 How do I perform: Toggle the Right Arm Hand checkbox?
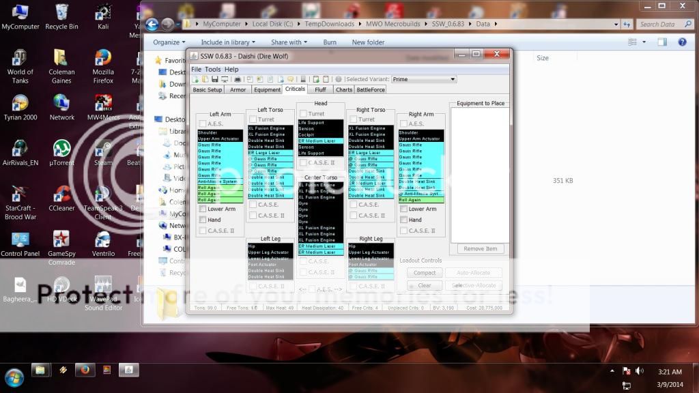tap(403, 220)
